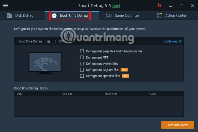Select the Defragment specified files checkbox
198x132 pixels.
pos(82,76)
